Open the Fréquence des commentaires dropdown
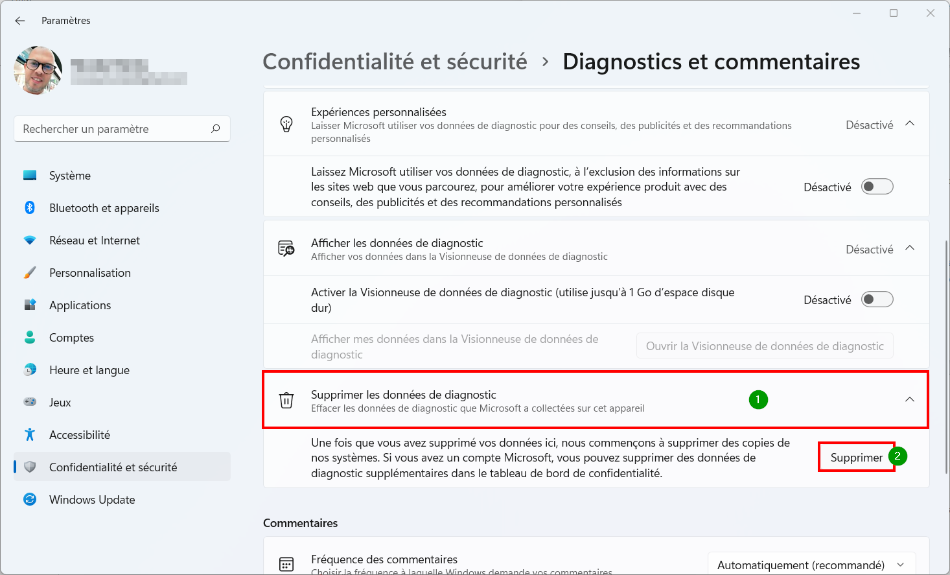The height and width of the screenshot is (575, 950). [812, 564]
